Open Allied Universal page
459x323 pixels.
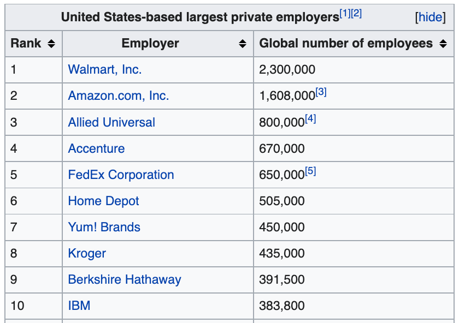tap(111, 122)
